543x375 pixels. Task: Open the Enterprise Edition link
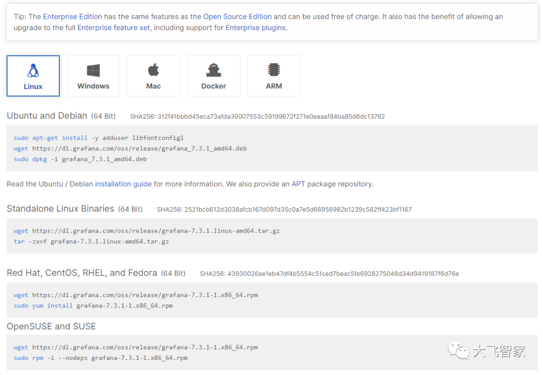(x=73, y=17)
